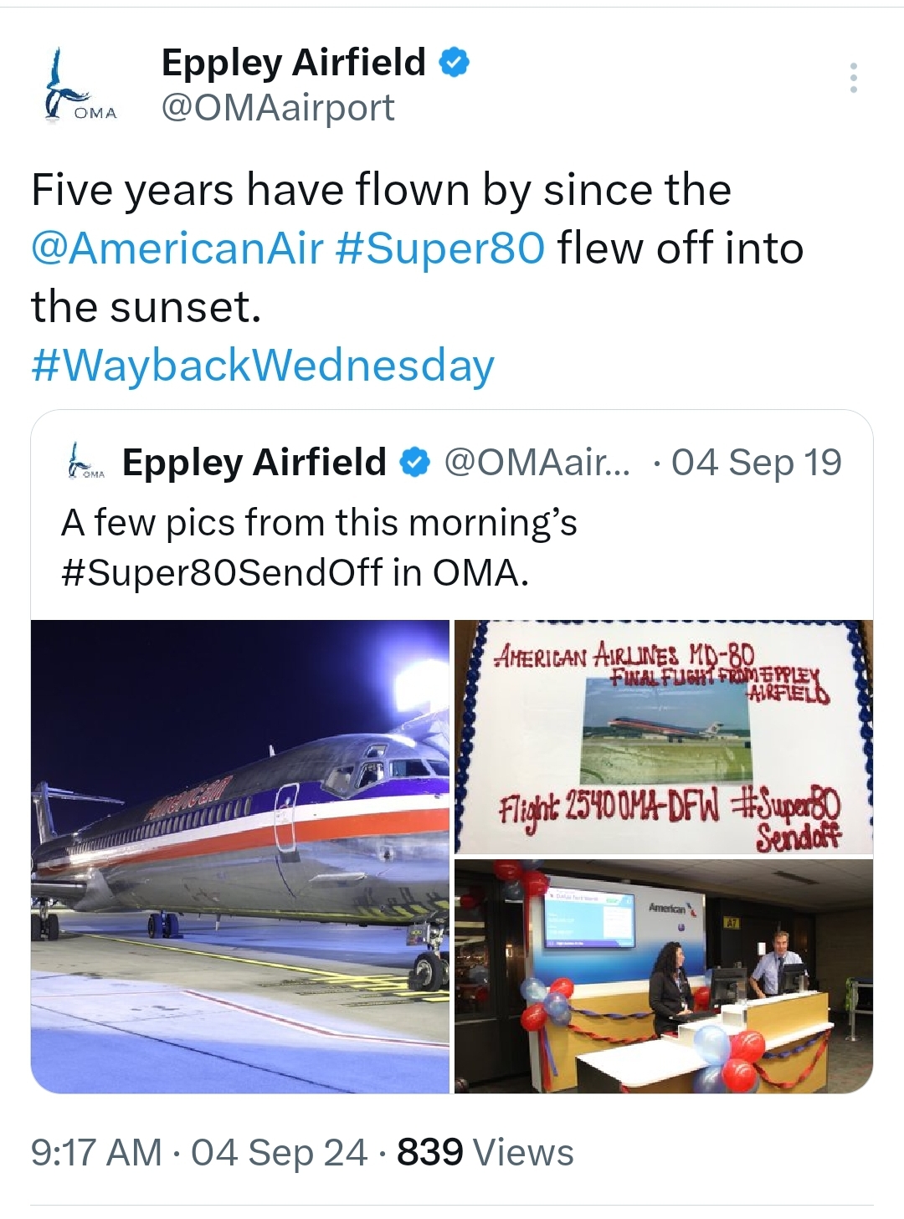
Task: Click the 04 Sep 24 posting date
Action: coord(279,1152)
